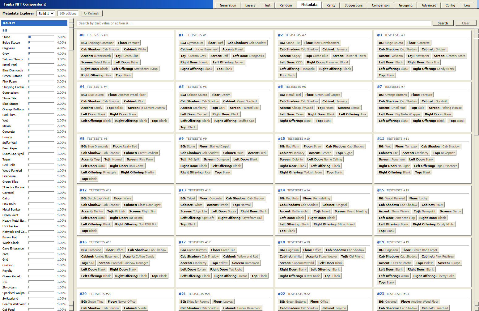The image size is (479, 311).
Task: Click the Stone rarity bar
Action: [41, 37]
